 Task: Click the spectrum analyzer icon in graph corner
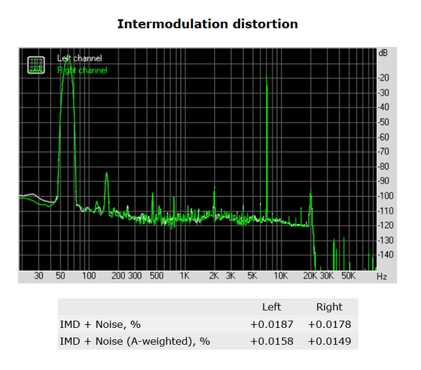[x=36, y=65]
